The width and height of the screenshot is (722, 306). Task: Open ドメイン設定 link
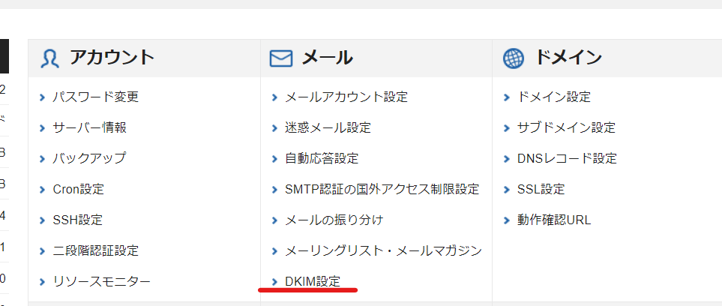[554, 97]
